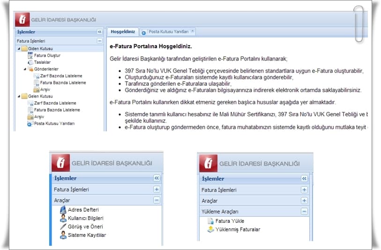Click the Gönderilenler folder icon

[30, 69]
